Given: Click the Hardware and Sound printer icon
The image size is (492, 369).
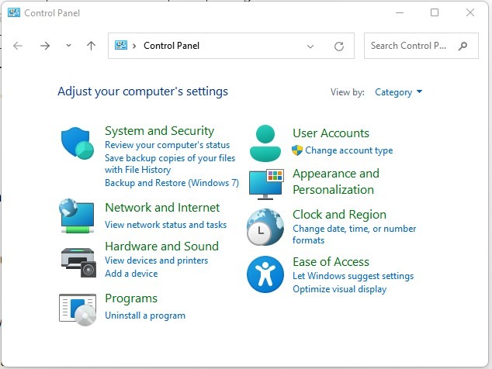Looking at the screenshot, I should pos(78,262).
